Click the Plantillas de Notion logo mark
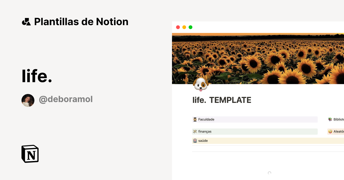Viewport: 344px width, 180px height. [27, 21]
